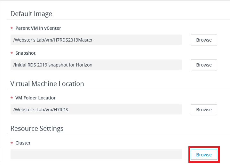Select the Snapshot text field
Screen dimensions: 230x165
click(96, 65)
